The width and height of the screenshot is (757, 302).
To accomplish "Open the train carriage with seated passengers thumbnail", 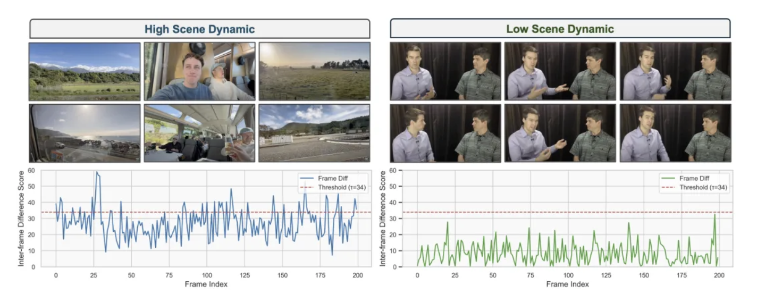I will [x=199, y=133].
